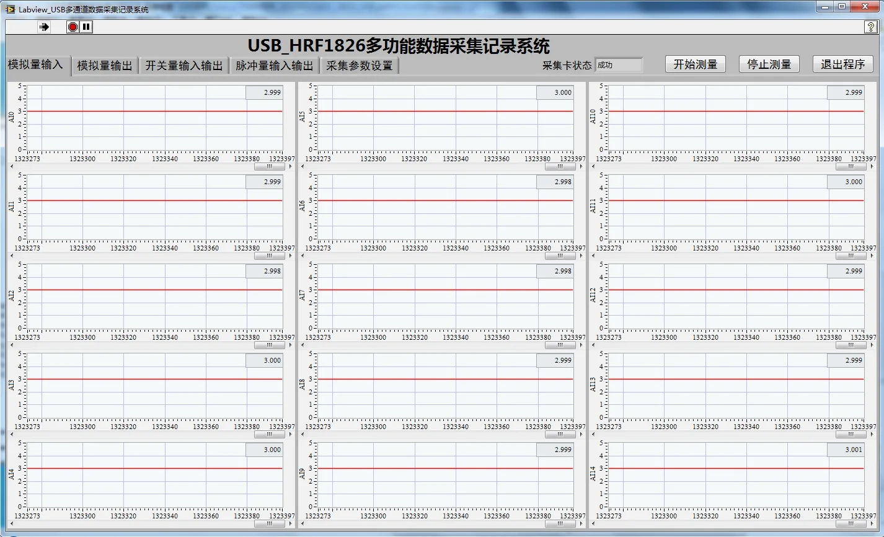
Task: Select the 开关量输入输出 tab
Action: click(x=184, y=66)
